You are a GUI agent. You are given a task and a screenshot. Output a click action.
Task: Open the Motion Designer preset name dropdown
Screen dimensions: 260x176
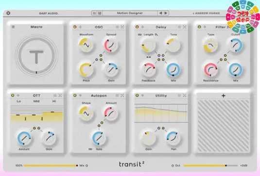click(x=130, y=13)
